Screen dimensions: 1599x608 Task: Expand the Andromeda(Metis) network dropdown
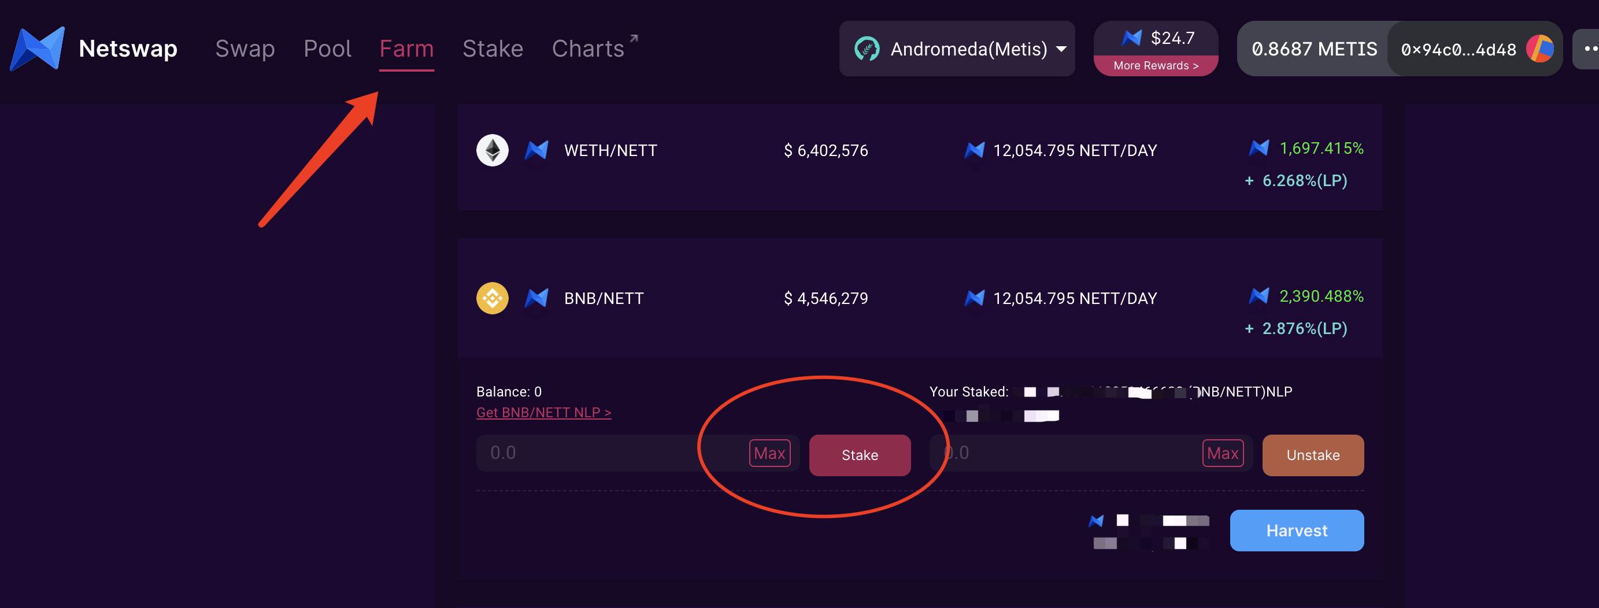(x=957, y=49)
